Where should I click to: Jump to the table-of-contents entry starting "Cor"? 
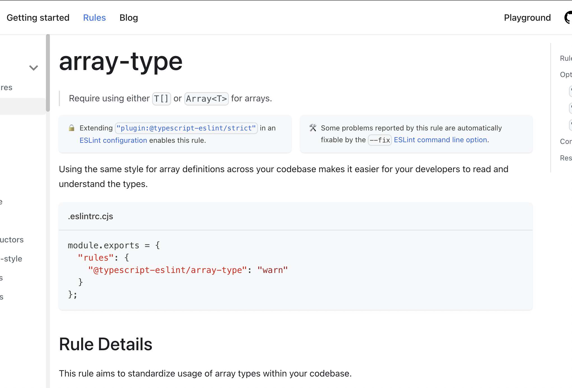point(566,141)
